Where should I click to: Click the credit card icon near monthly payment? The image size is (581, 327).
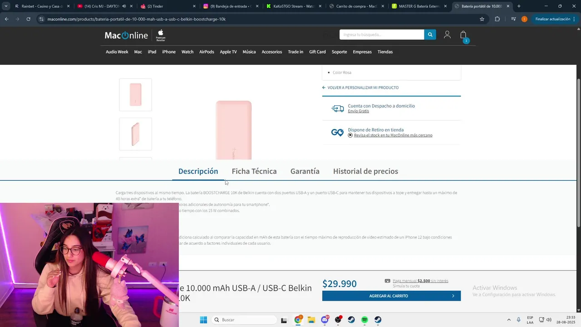(387, 281)
